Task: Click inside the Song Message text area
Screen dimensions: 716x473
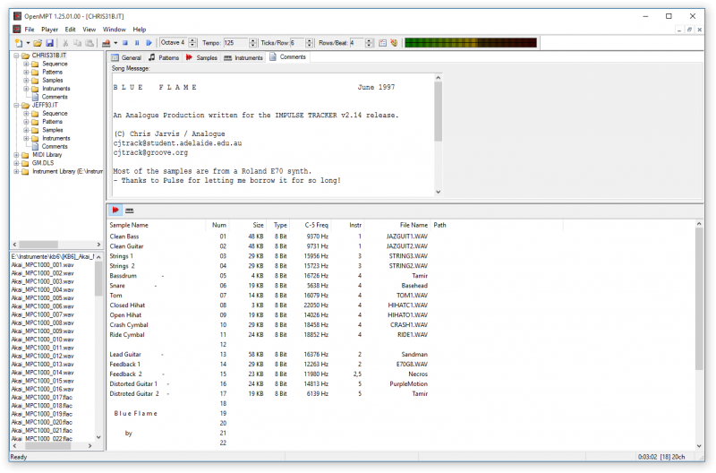Action: (272, 135)
